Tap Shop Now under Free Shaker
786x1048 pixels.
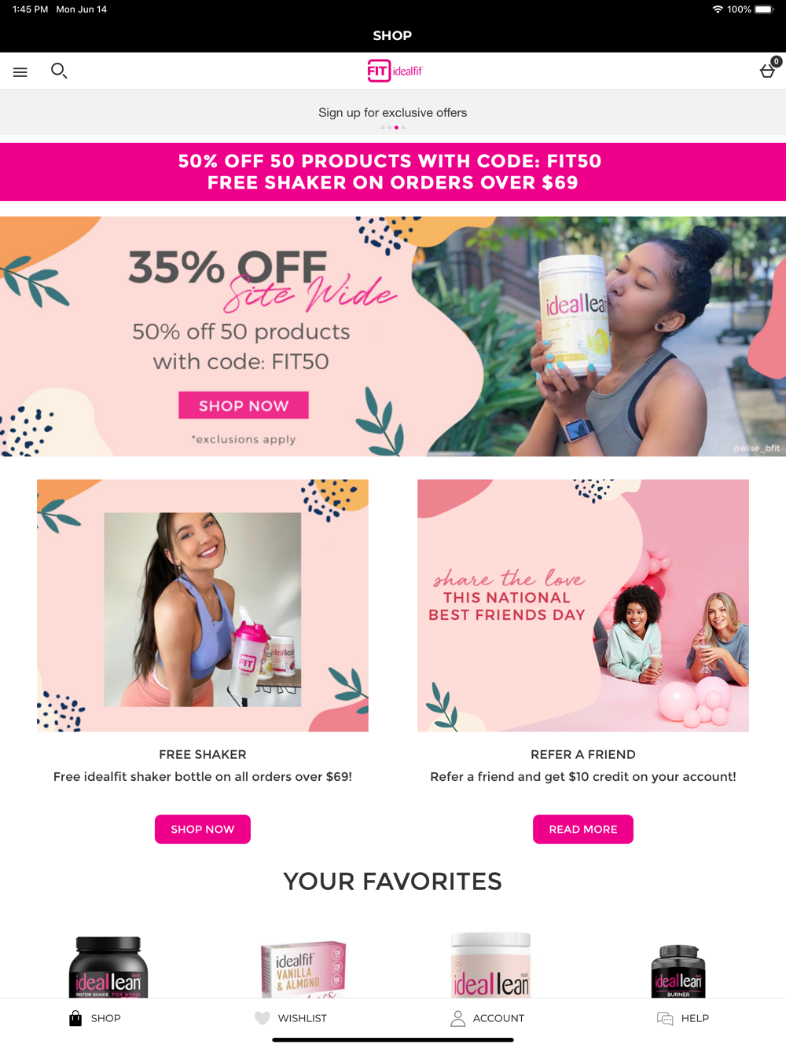203,829
